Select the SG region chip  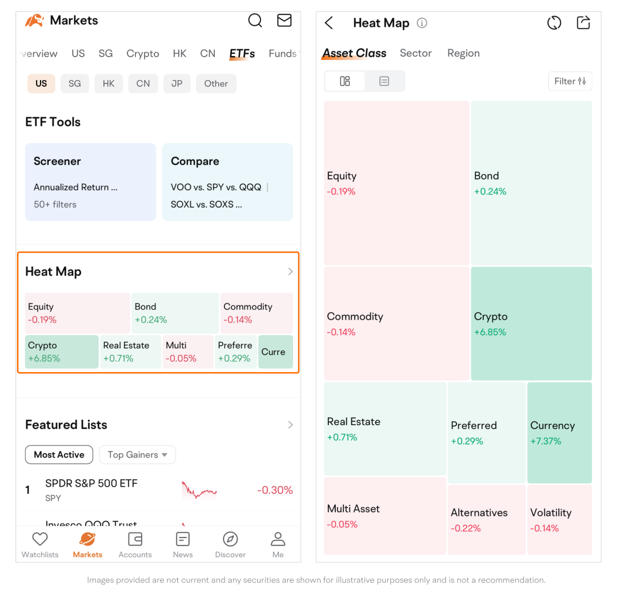(75, 83)
